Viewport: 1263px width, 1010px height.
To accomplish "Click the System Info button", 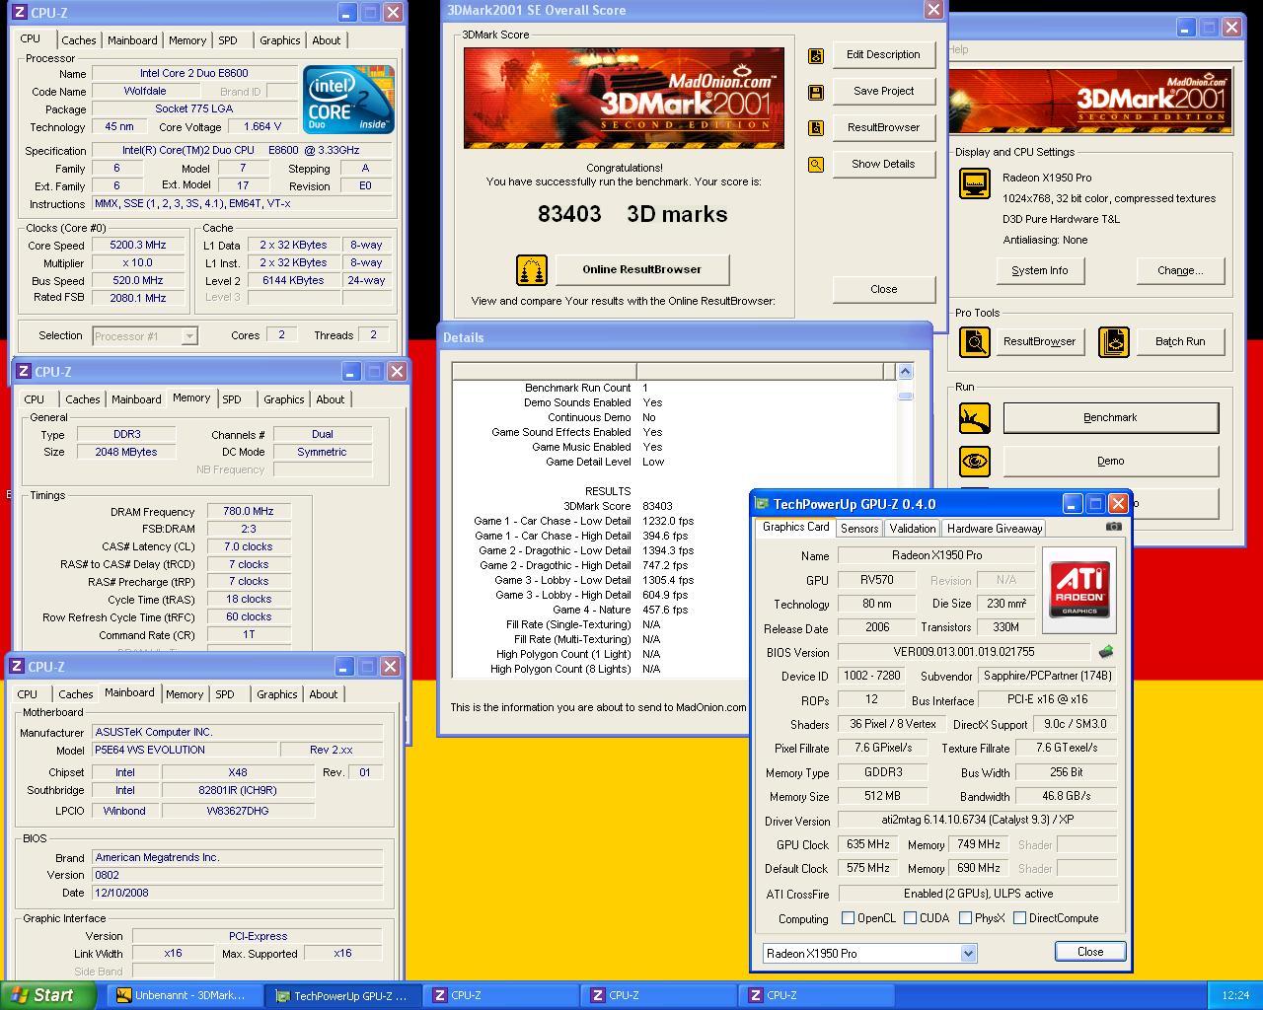I will tap(1039, 270).
